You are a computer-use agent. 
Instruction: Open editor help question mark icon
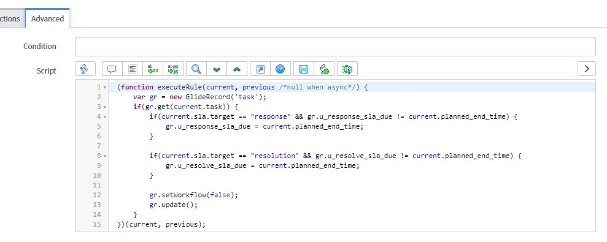click(x=280, y=69)
